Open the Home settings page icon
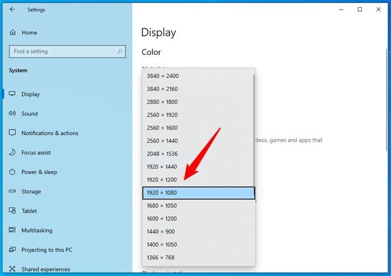The image size is (391, 276). coord(13,33)
